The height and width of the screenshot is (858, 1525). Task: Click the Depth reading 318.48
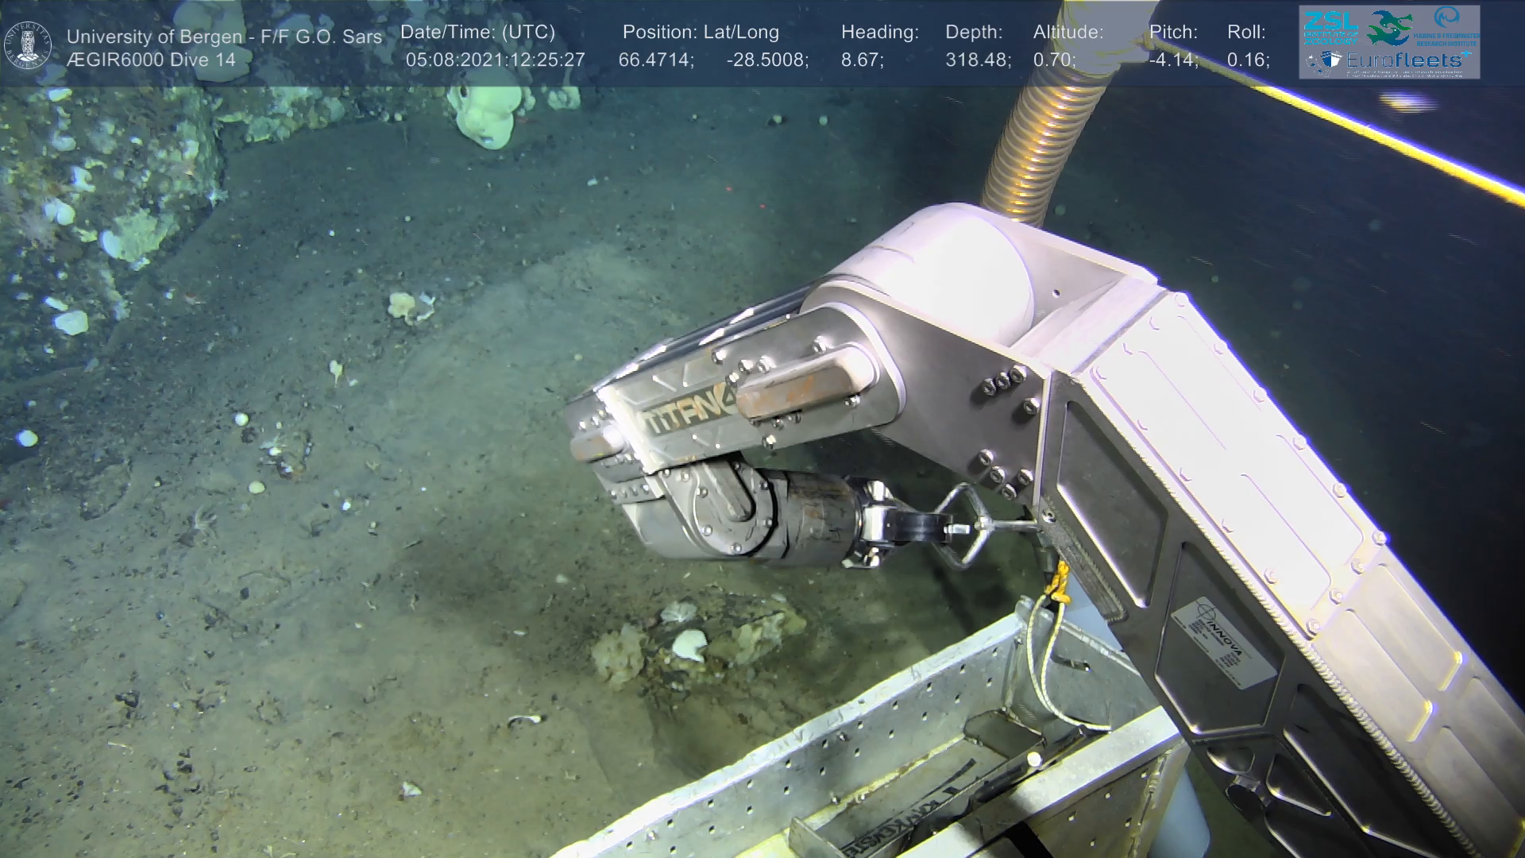pos(978,60)
